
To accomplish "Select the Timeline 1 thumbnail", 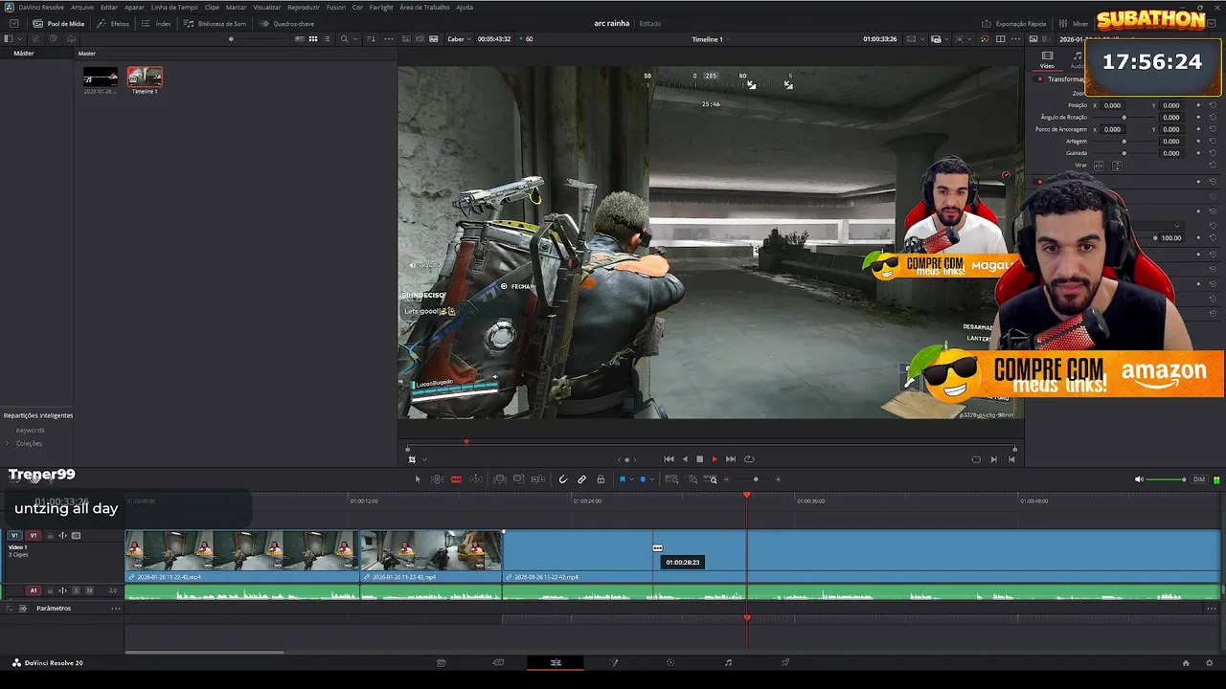I will point(146,78).
